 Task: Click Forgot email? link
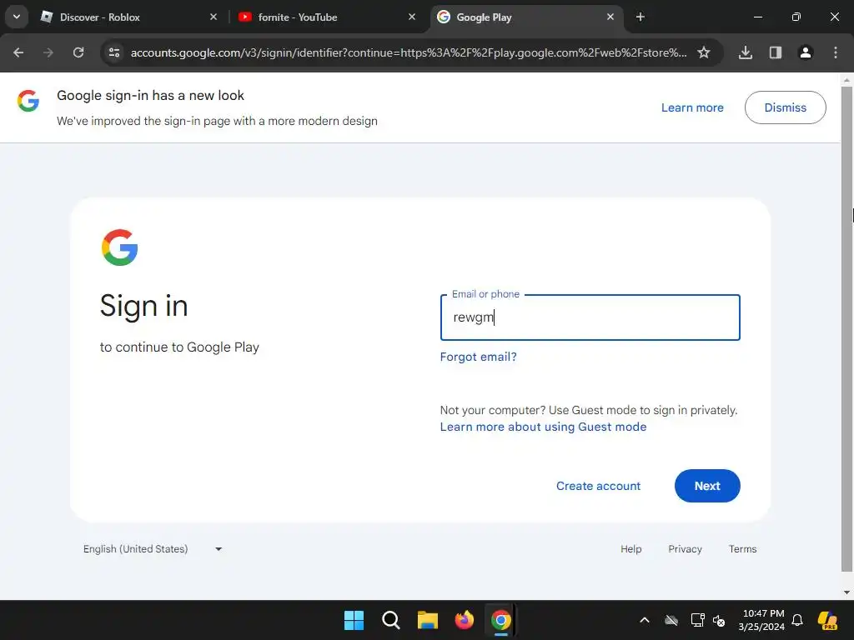478,357
